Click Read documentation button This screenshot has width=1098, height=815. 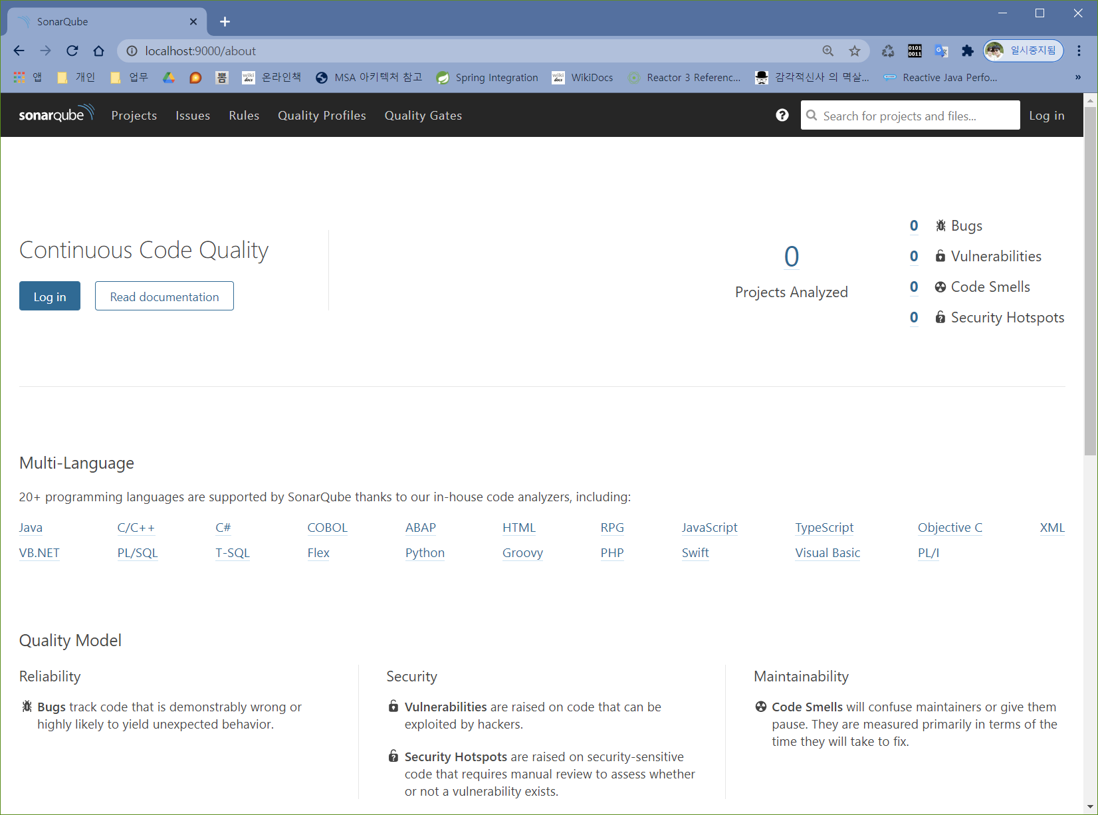(164, 296)
